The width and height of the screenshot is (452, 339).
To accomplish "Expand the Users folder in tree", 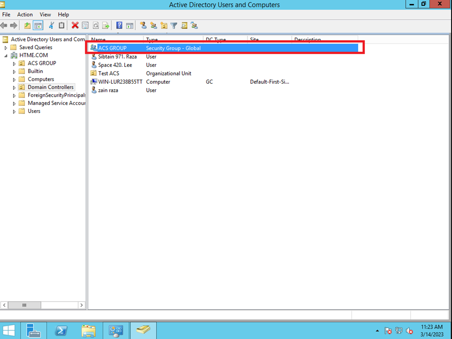I will click(x=14, y=112).
